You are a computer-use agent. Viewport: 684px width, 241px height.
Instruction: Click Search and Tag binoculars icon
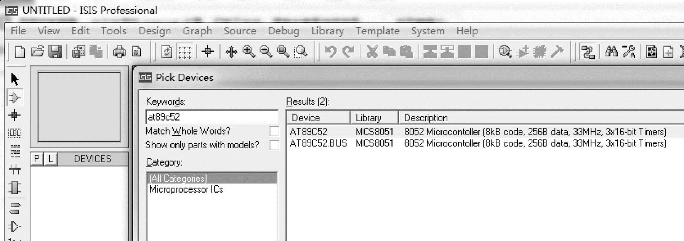tap(612, 51)
